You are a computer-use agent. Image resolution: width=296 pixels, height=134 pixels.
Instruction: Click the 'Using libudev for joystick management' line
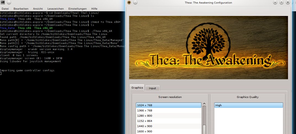point(30,61)
